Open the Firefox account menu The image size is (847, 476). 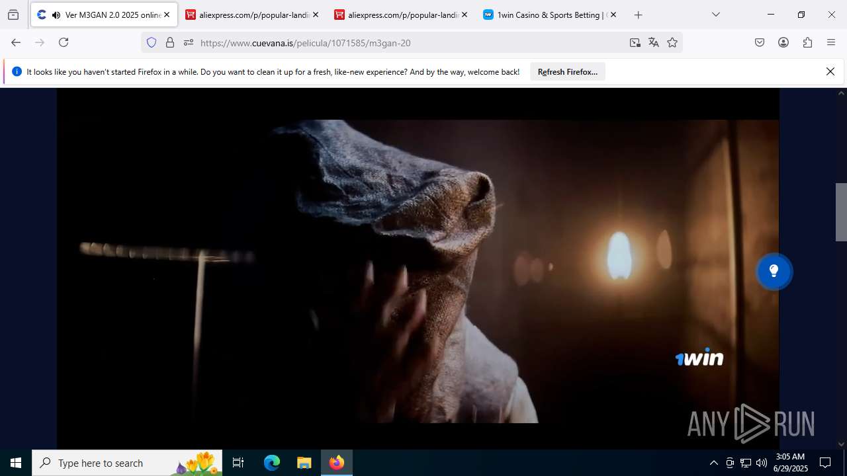click(x=783, y=42)
